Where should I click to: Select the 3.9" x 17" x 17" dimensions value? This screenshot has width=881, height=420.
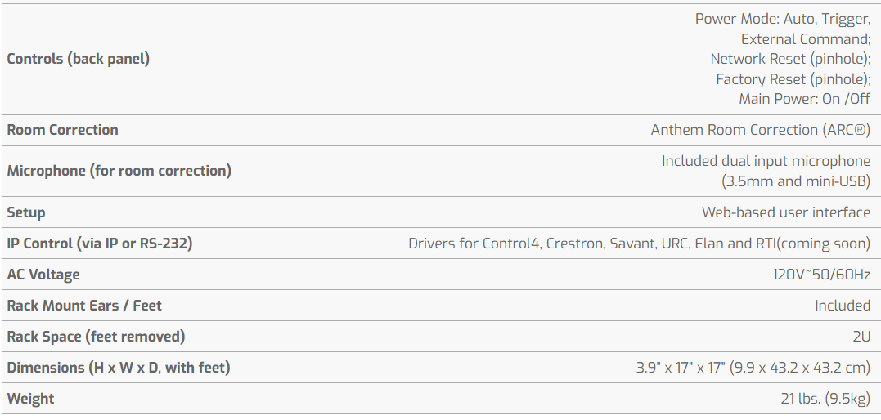pos(753,368)
